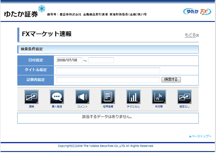The height and width of the screenshot is (154, 216).
Task: Select the 指定なし category icon
Action: click(x=184, y=97)
